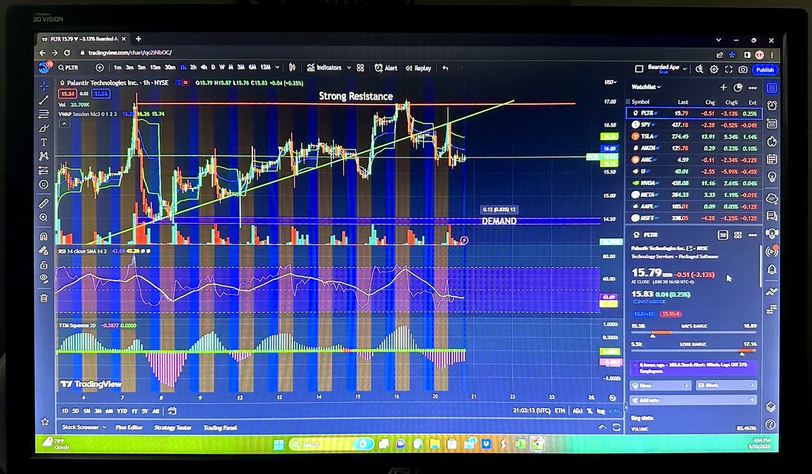Image resolution: width=812 pixels, height=474 pixels.
Task: Click the Windows Start button
Action: [x=278, y=444]
